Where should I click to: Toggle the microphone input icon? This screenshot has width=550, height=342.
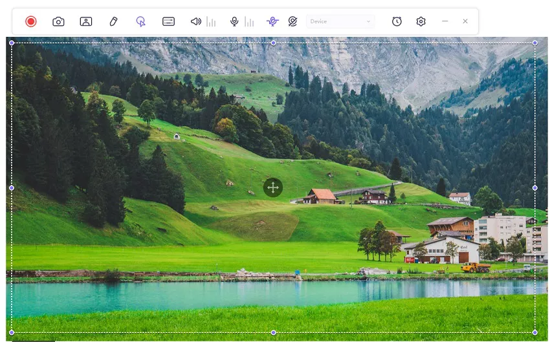[234, 21]
